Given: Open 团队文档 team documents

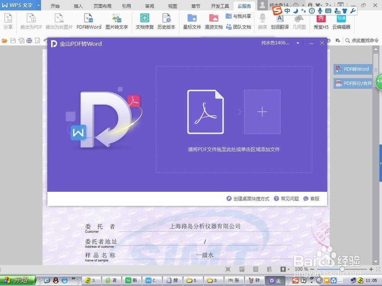Looking at the screenshot, I should pos(238,27).
